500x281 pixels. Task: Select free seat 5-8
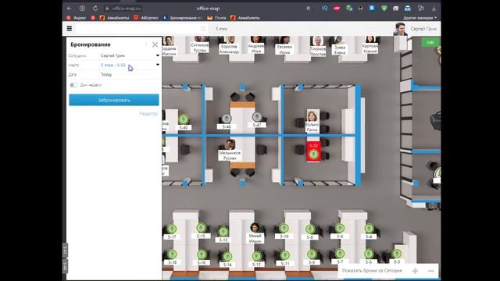310,229
